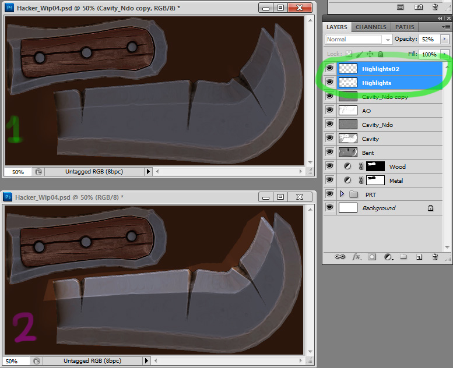Viewport: 453px width, 368px height.
Task: Click zoom 50% field in top window
Action: (x=18, y=172)
